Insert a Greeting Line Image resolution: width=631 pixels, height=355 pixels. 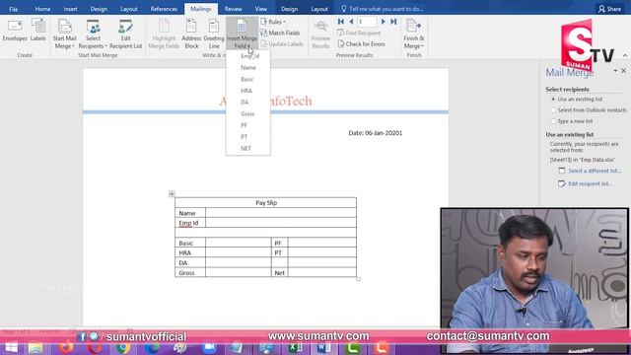[x=214, y=35]
